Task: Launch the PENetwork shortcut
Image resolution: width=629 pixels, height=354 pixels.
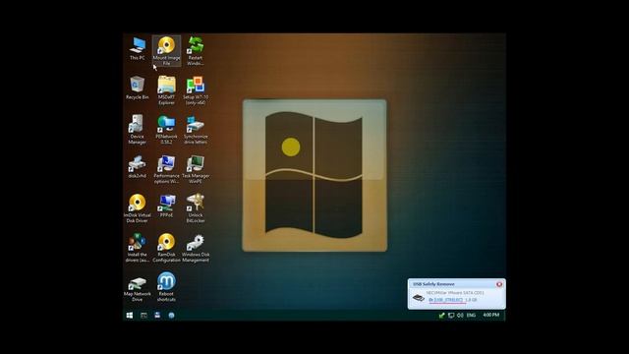Action: click(166, 129)
